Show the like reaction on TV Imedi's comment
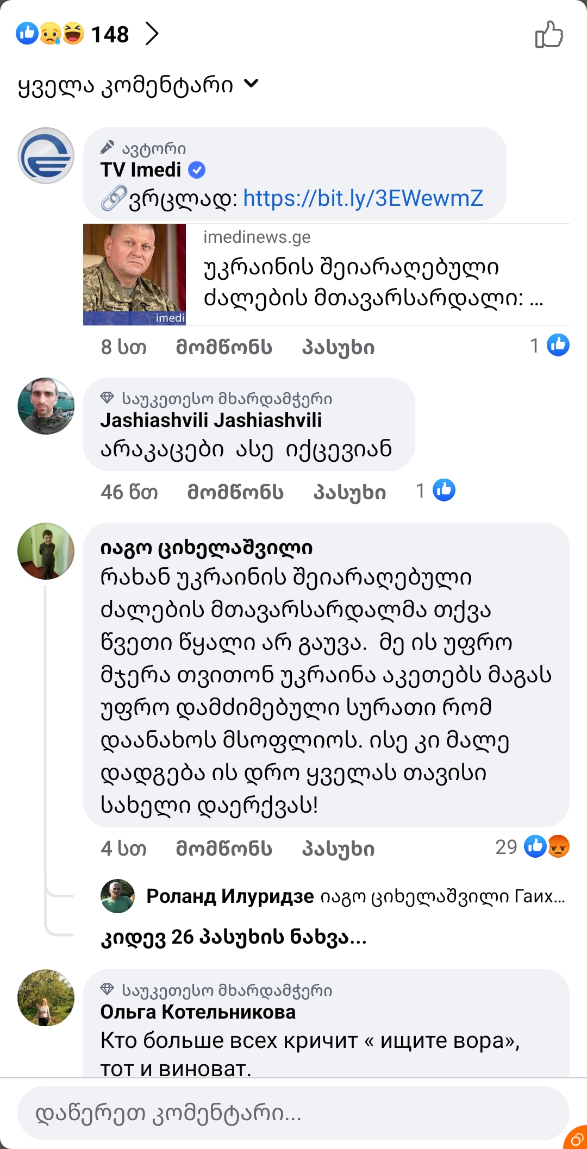The image size is (587, 1149). click(550, 346)
